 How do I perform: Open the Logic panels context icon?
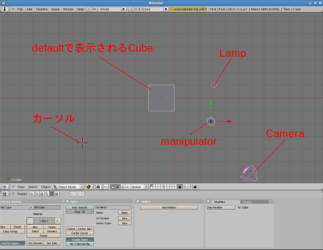pyautogui.click(x=32, y=194)
